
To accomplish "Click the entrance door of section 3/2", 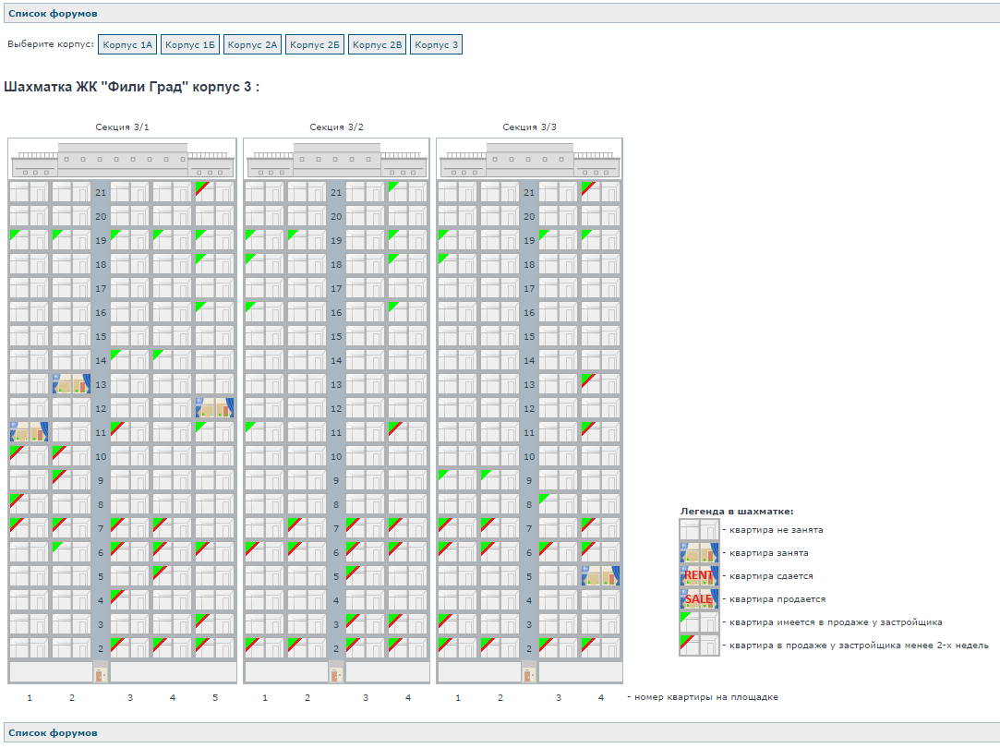I will tap(336, 674).
